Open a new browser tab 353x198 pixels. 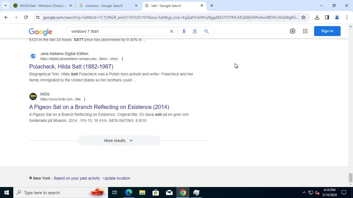point(212,5)
